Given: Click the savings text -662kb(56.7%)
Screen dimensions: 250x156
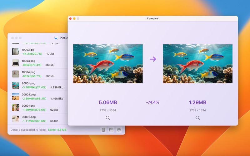Looking at the screenshot, I should coord(32,76).
